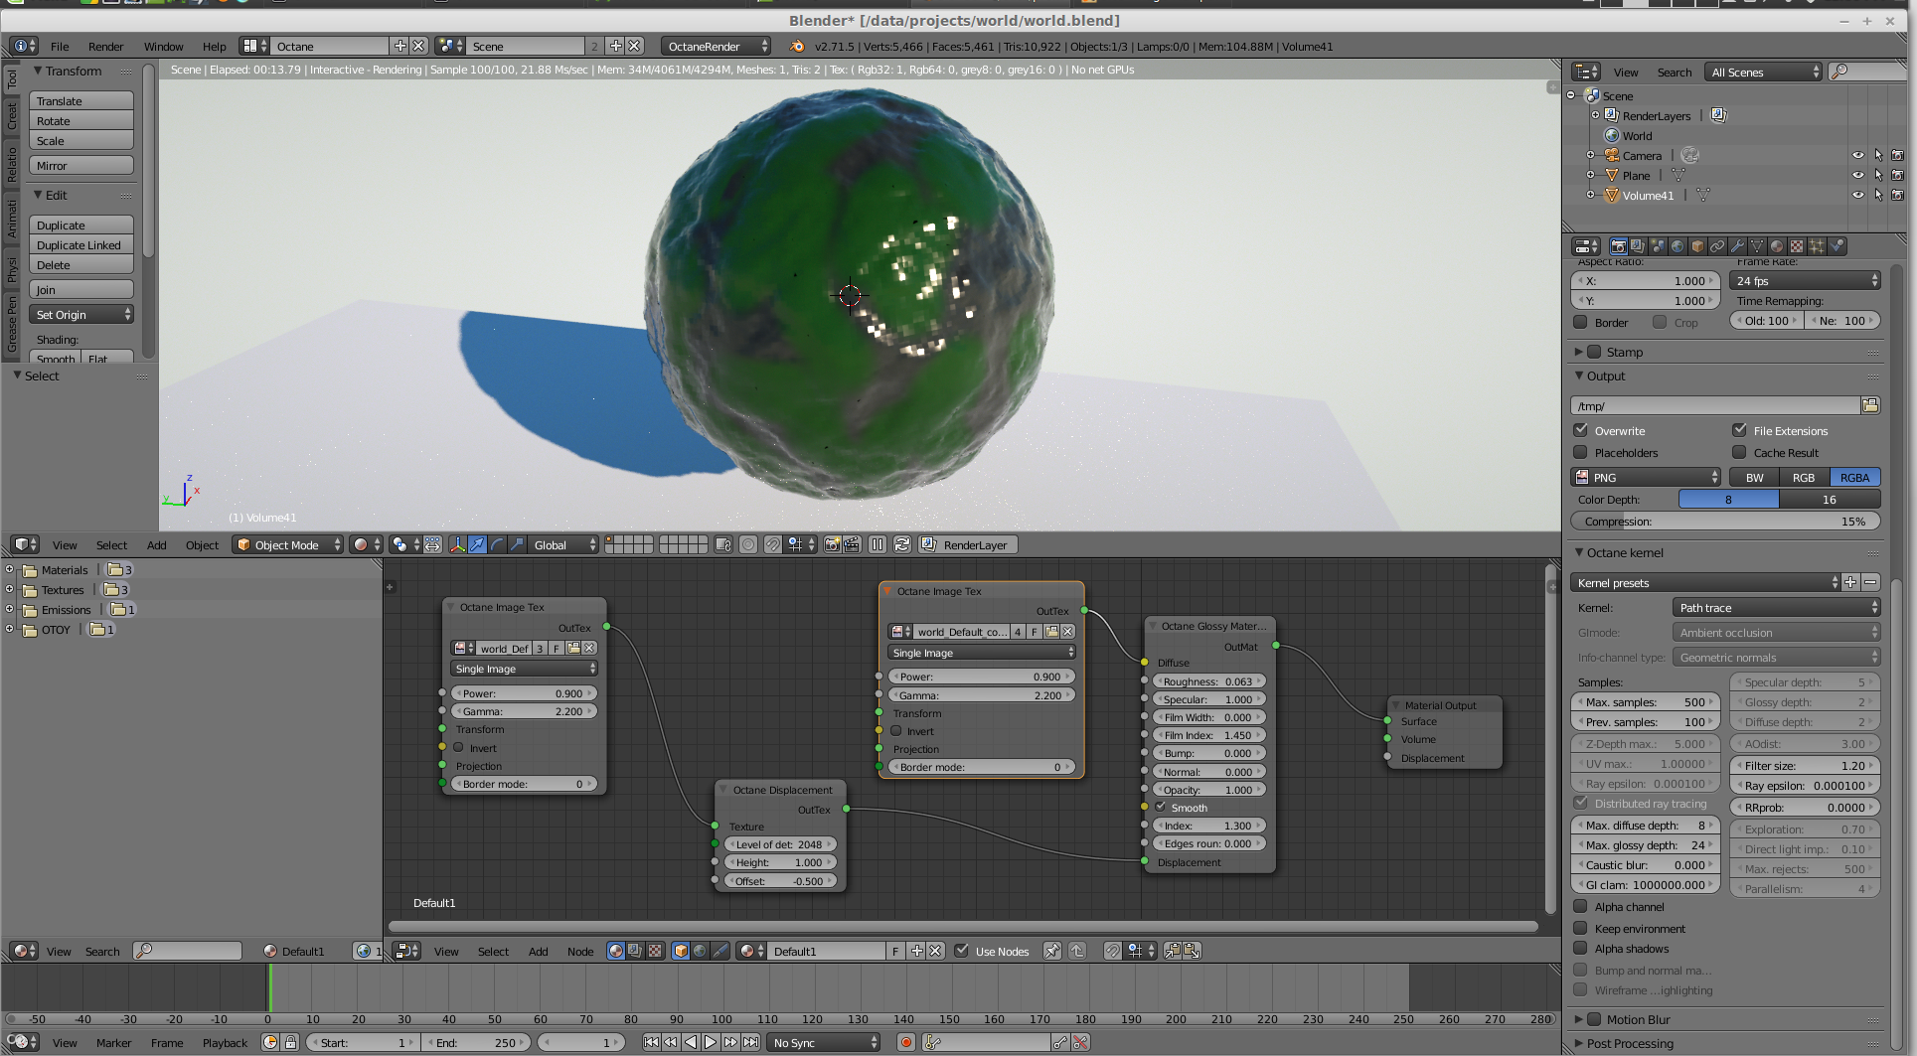Jump to the last frame
The height and width of the screenshot is (1056, 1917).
[751, 1042]
